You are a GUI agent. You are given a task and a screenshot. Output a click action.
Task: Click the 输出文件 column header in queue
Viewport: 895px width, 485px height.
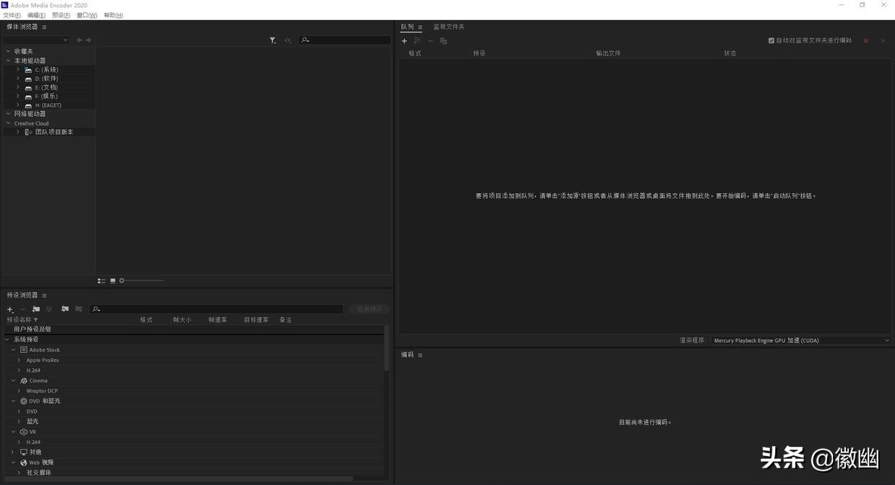pos(608,53)
